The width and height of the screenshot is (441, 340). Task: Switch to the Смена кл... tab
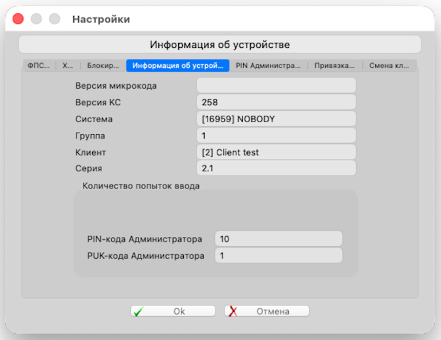click(x=389, y=66)
